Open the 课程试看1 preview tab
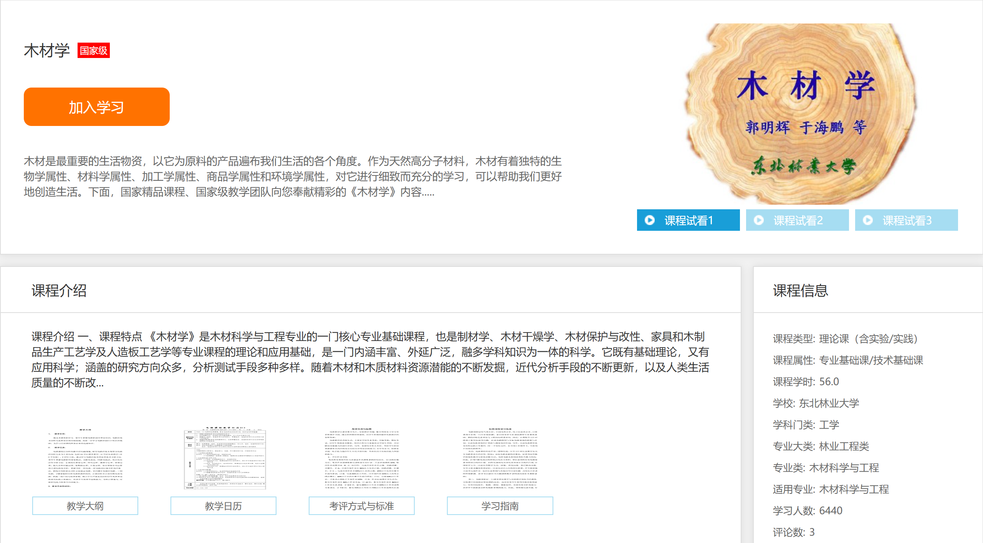This screenshot has height=543, width=983. coord(688,220)
